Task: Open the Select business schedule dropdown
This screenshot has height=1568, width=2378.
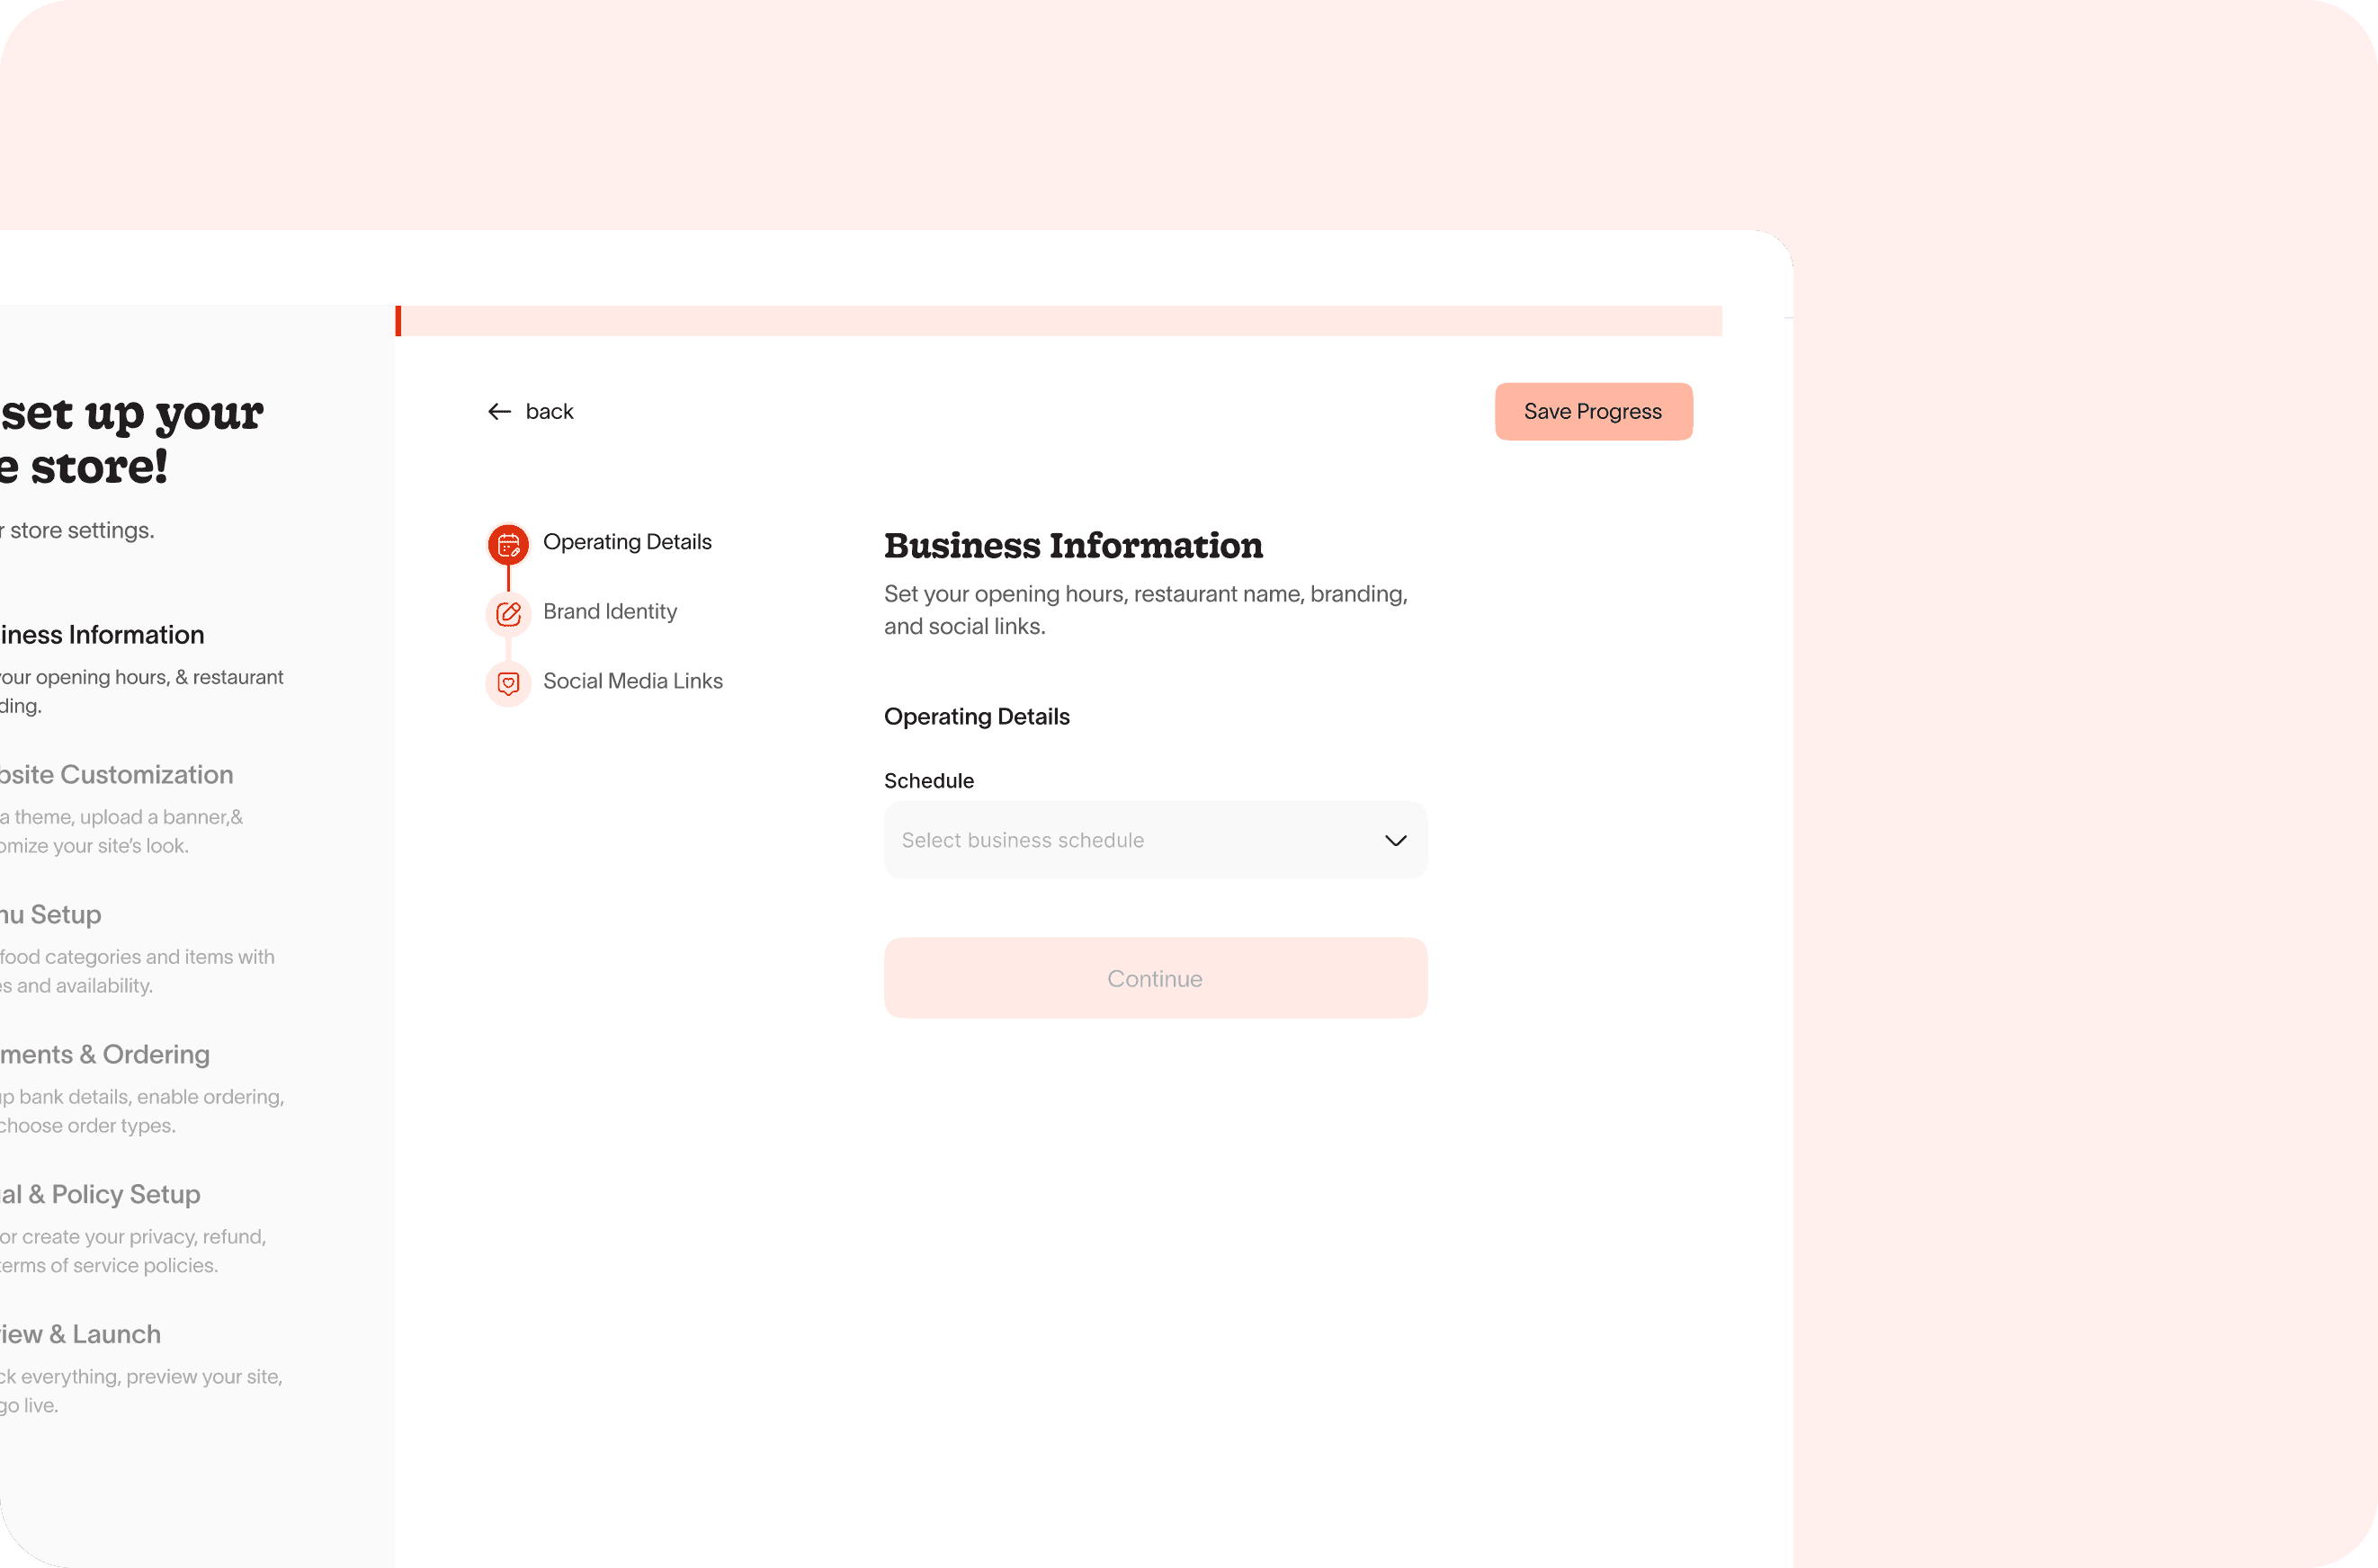Action: tap(1155, 840)
